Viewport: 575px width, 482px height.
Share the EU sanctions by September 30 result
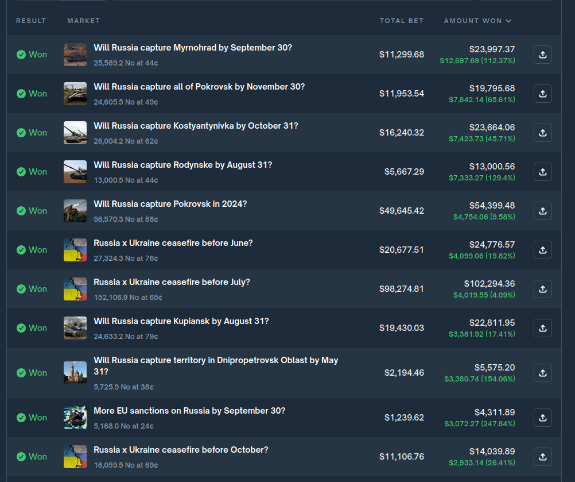click(x=543, y=418)
